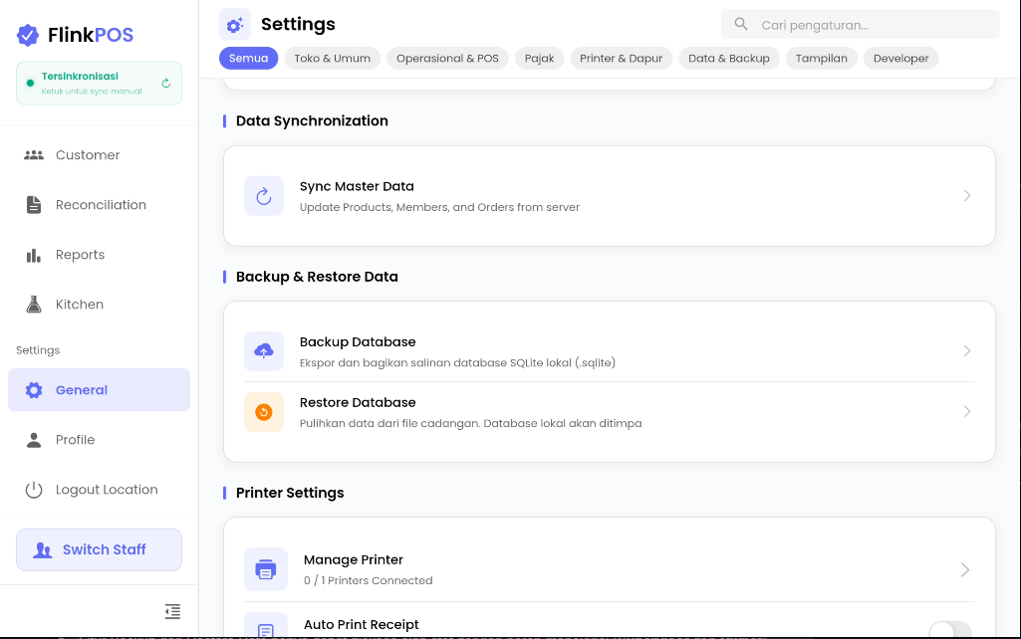Click the Cari pengaturan search field
The height and width of the screenshot is (639, 1021).
pos(861,25)
